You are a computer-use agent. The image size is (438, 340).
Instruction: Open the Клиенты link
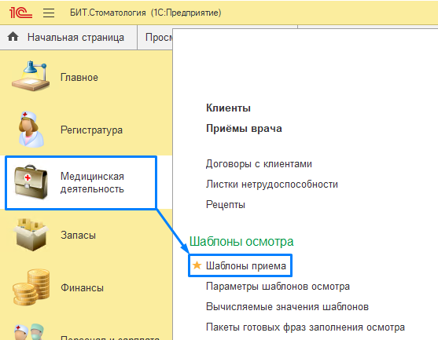tap(228, 108)
